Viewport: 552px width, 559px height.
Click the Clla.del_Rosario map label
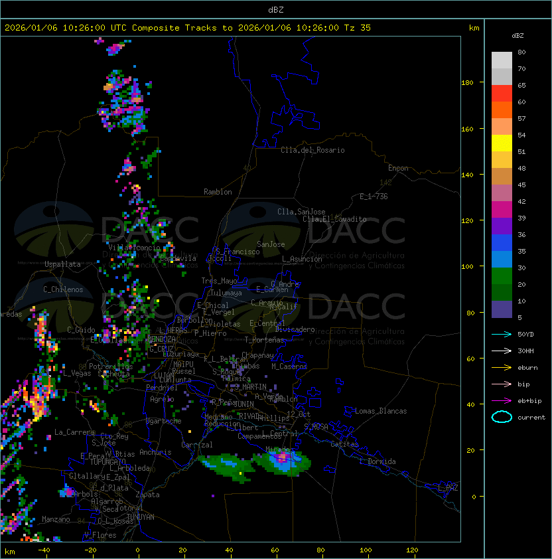pos(312,150)
